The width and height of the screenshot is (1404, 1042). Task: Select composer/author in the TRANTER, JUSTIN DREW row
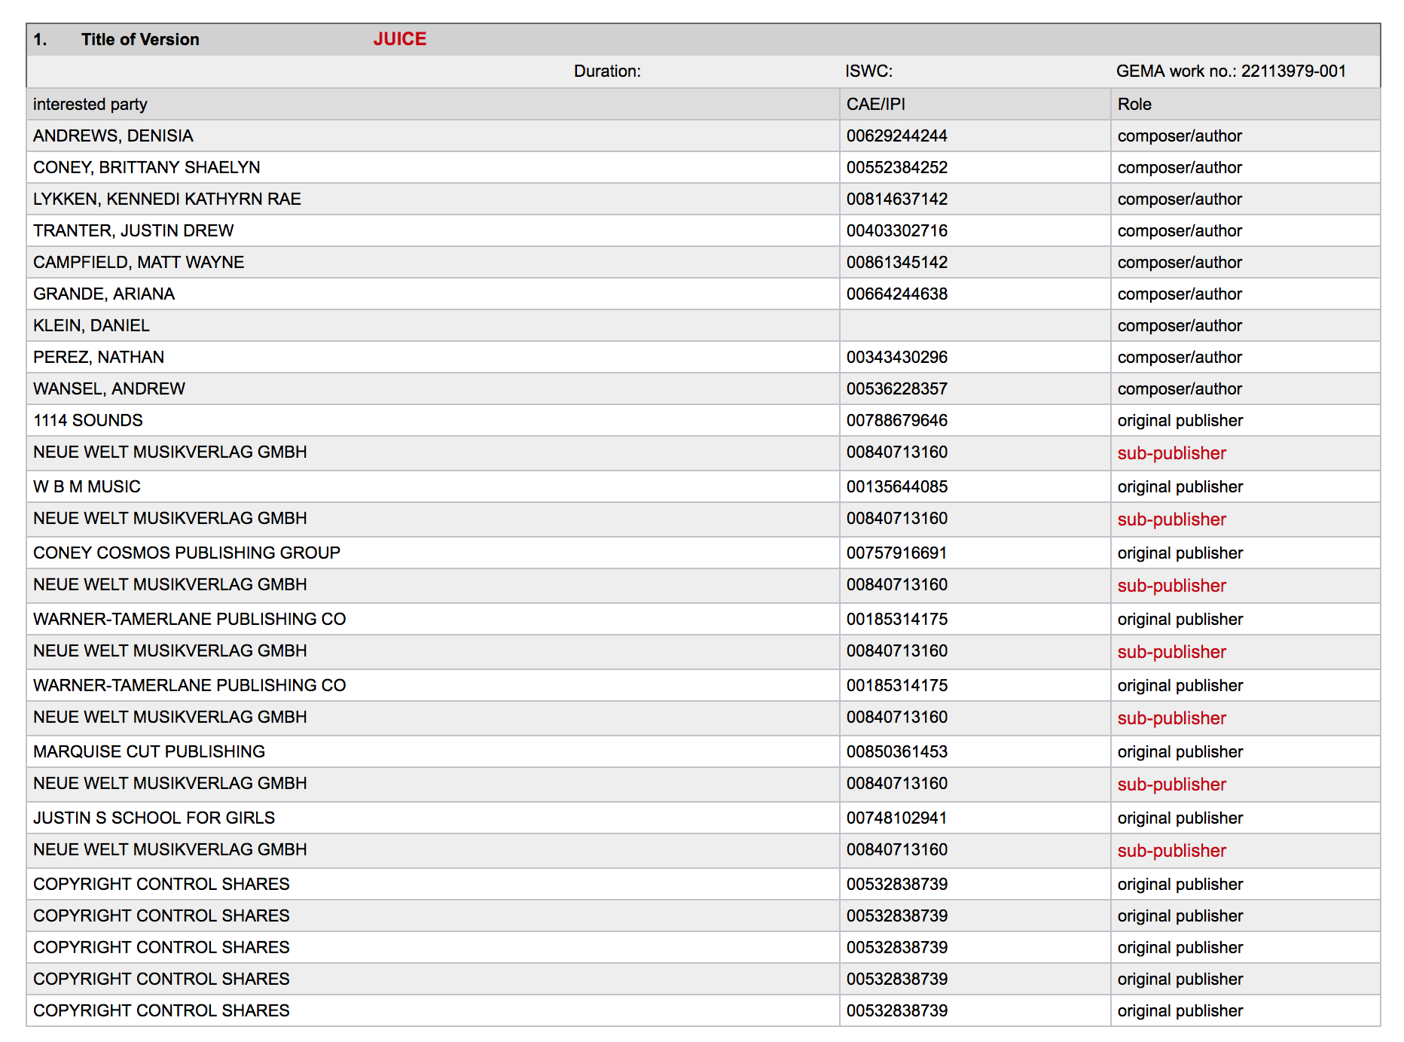click(1180, 231)
